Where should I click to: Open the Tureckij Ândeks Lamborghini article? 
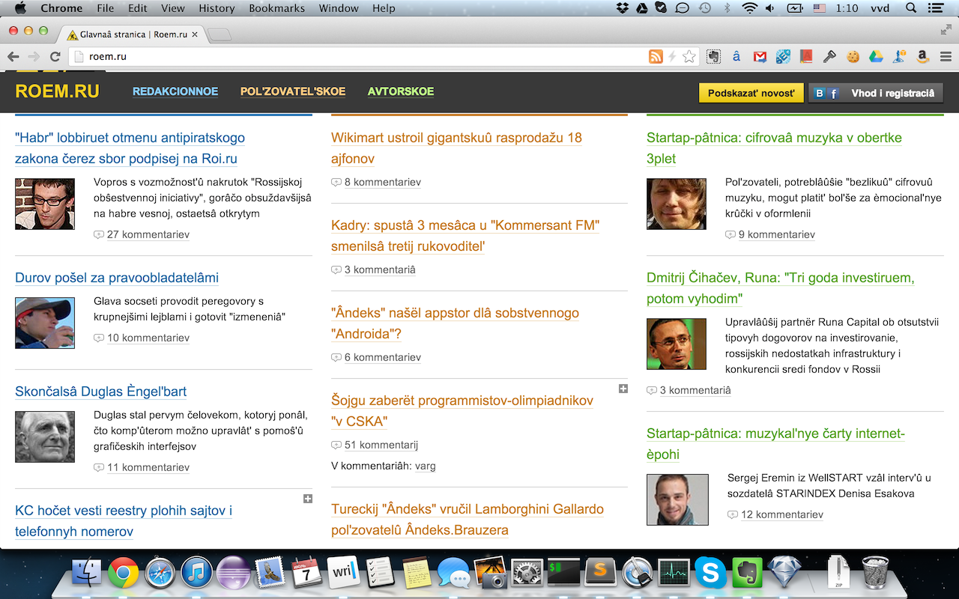[468, 520]
